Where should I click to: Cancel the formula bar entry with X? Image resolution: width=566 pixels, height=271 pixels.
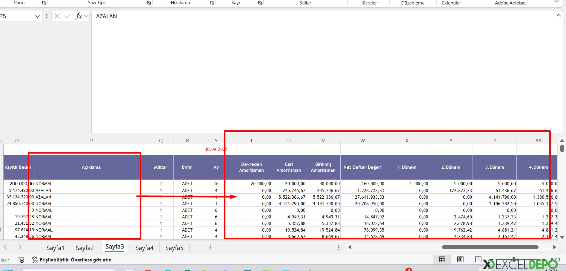click(57, 16)
